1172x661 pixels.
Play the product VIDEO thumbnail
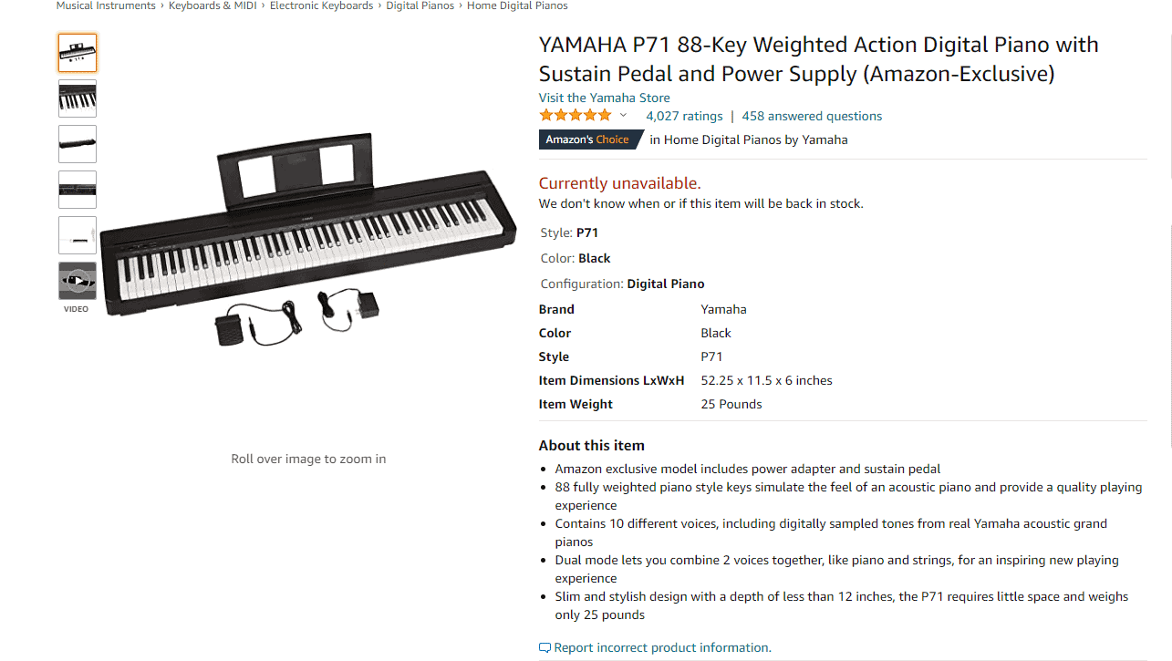coord(78,281)
